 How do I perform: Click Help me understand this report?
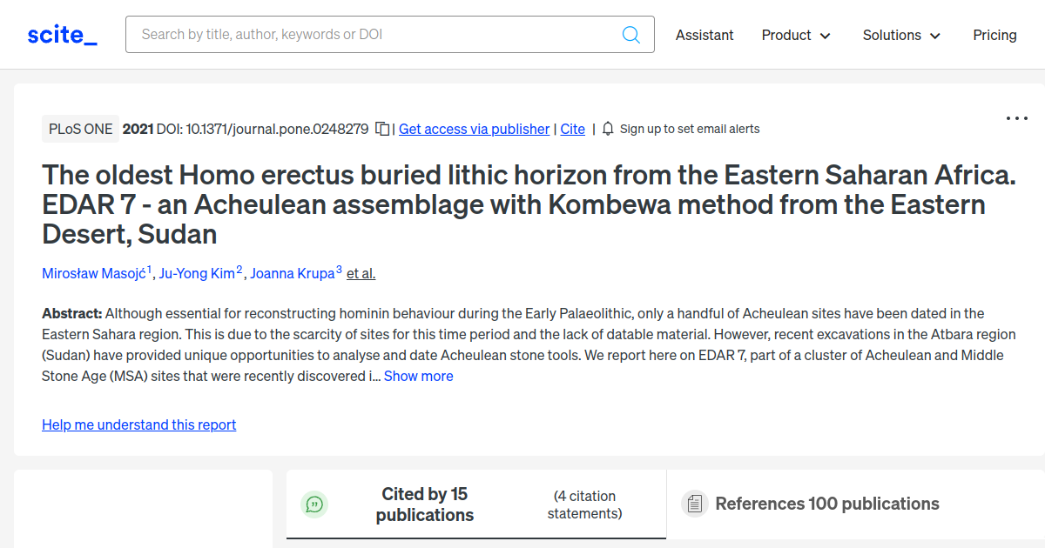pyautogui.click(x=138, y=424)
